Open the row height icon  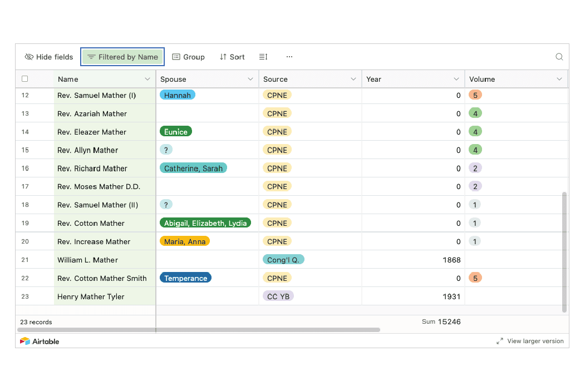[x=263, y=57]
